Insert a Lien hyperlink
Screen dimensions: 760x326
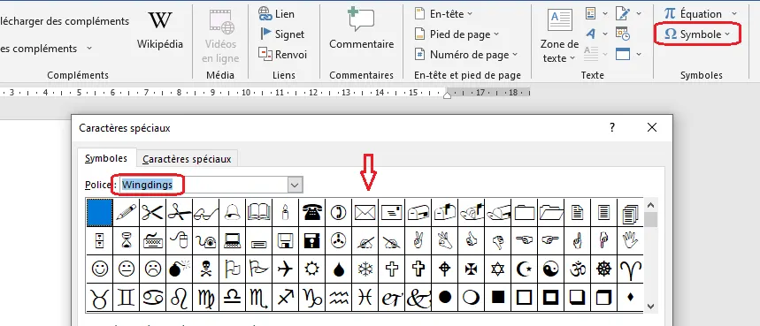click(x=276, y=14)
